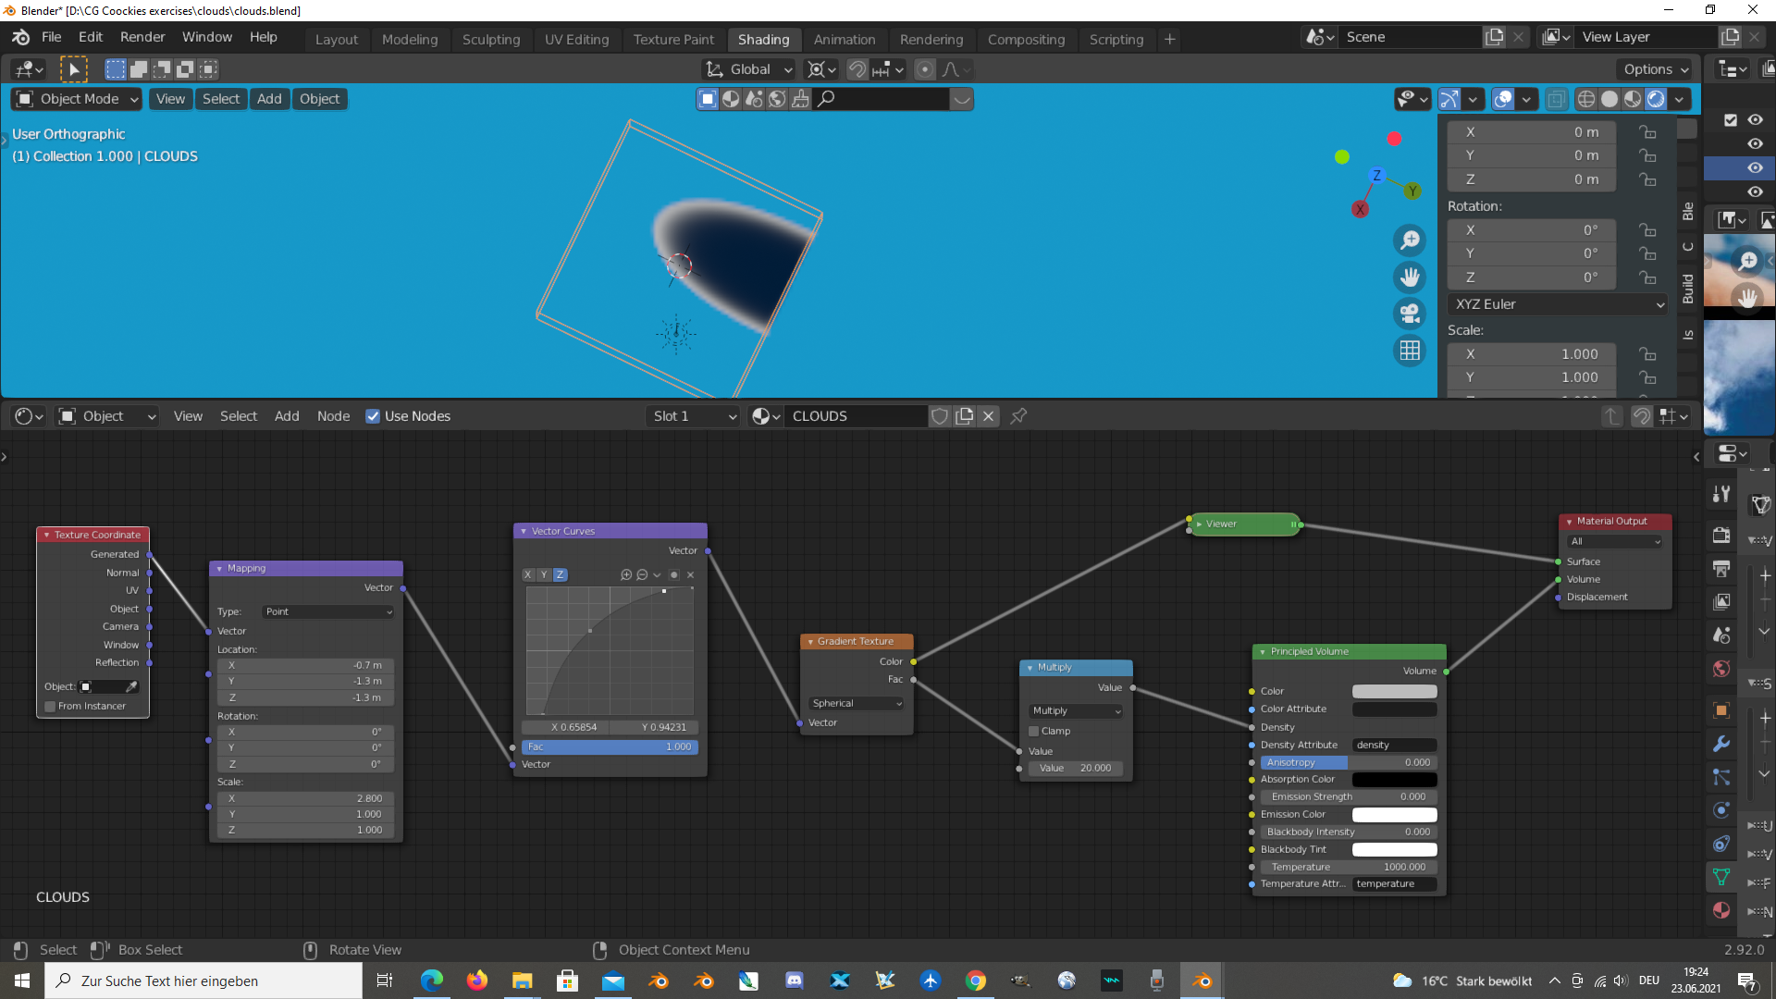Toggle camera view icon in viewport
The height and width of the screenshot is (999, 1776).
[1410, 314]
